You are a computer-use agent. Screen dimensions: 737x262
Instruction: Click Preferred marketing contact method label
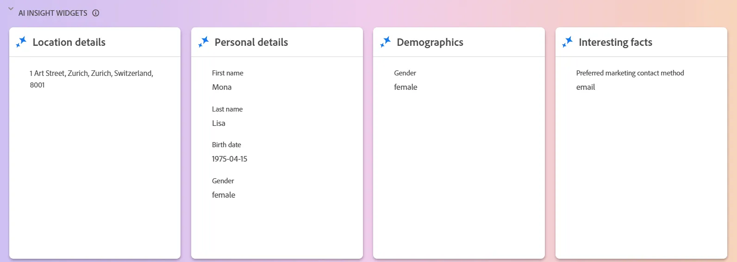(630, 73)
